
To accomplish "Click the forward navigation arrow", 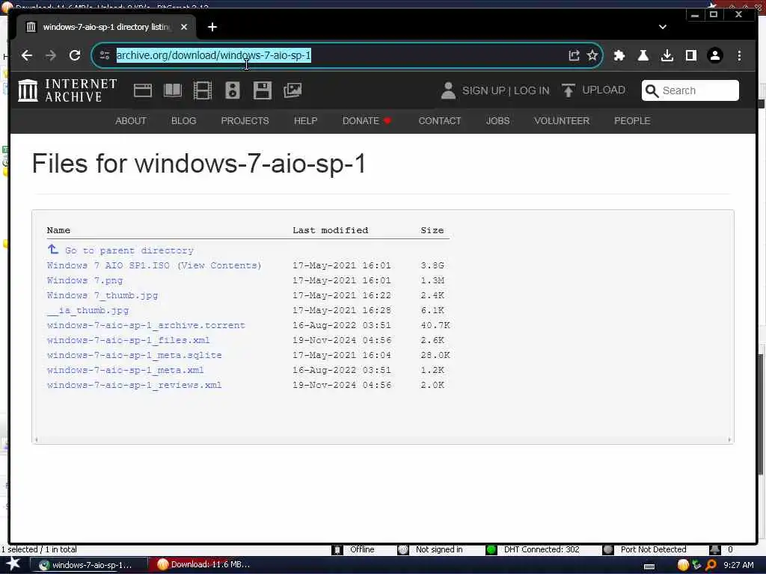I will pyautogui.click(x=51, y=55).
